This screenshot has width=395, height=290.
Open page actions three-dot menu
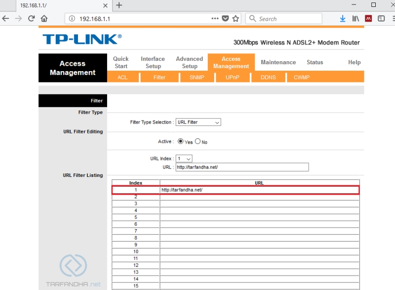[x=215, y=18]
